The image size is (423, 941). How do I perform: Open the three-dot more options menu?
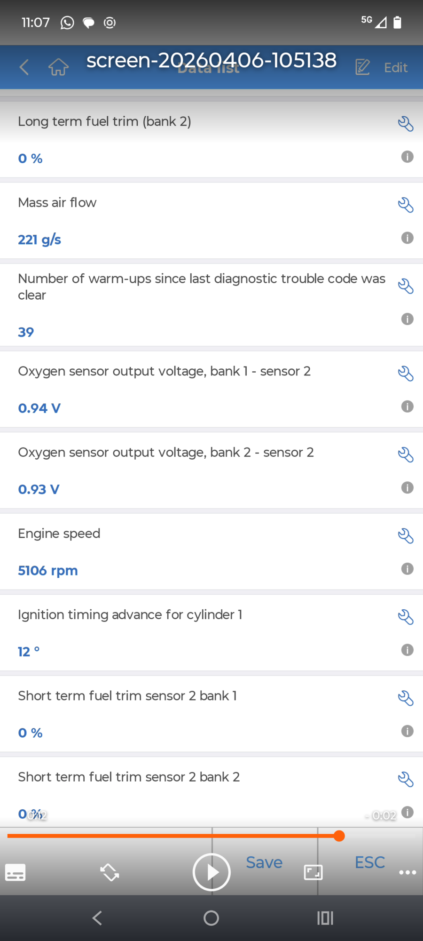(407, 872)
